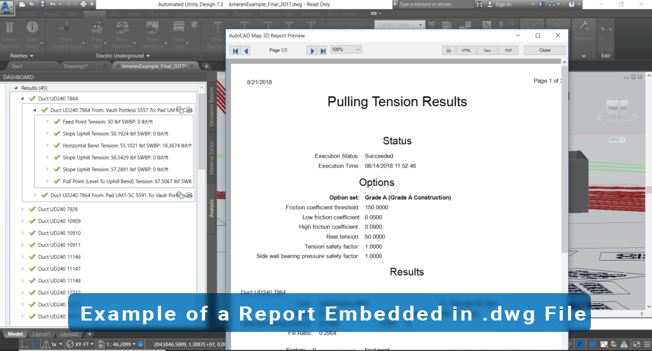652x351 pixels.
Task: Click New file icon in quick access
Action: [22, 4]
